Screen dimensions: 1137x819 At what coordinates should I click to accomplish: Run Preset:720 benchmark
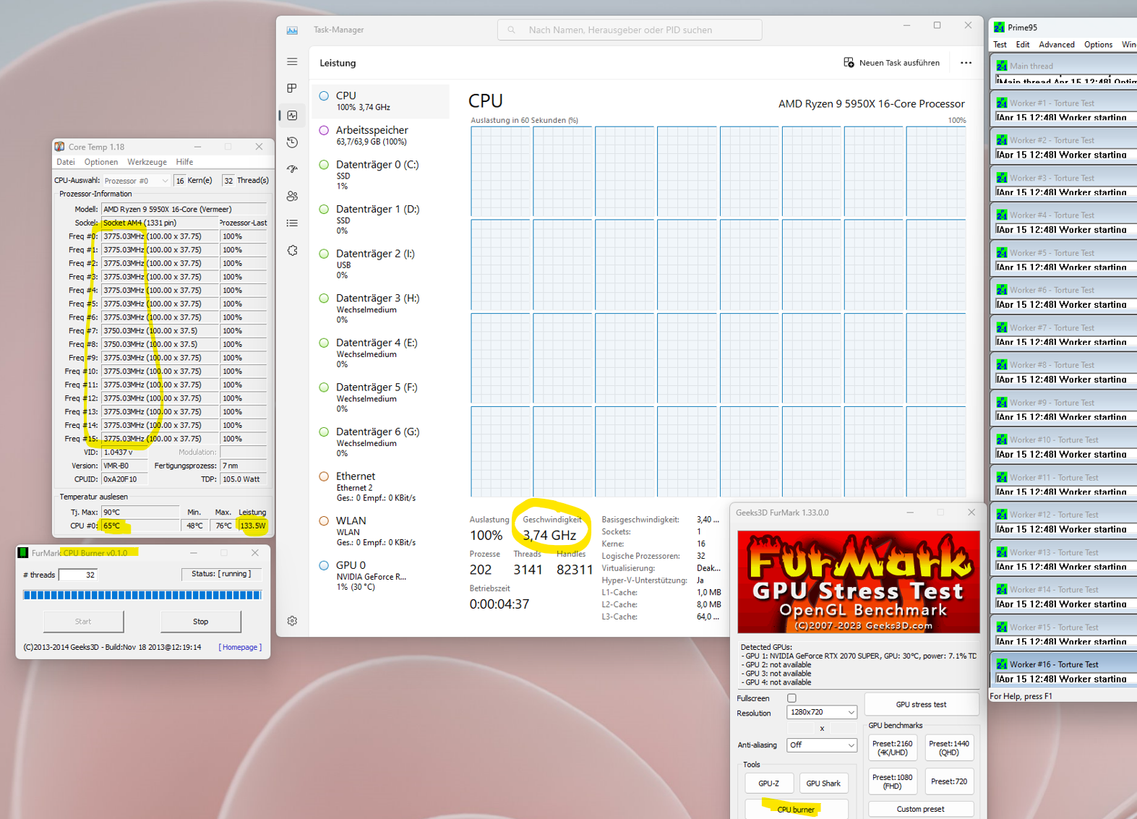tap(949, 781)
